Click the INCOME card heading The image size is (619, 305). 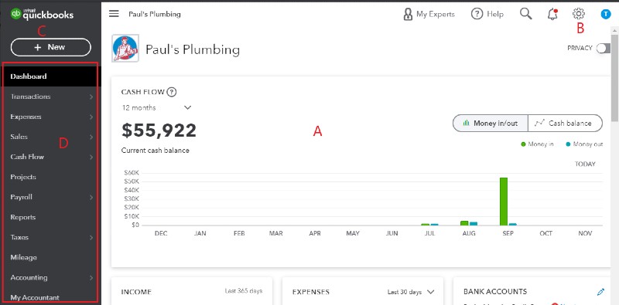(x=136, y=292)
